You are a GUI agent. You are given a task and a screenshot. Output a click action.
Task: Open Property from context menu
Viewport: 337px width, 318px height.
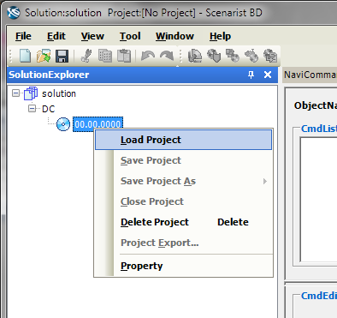[x=184, y=266]
